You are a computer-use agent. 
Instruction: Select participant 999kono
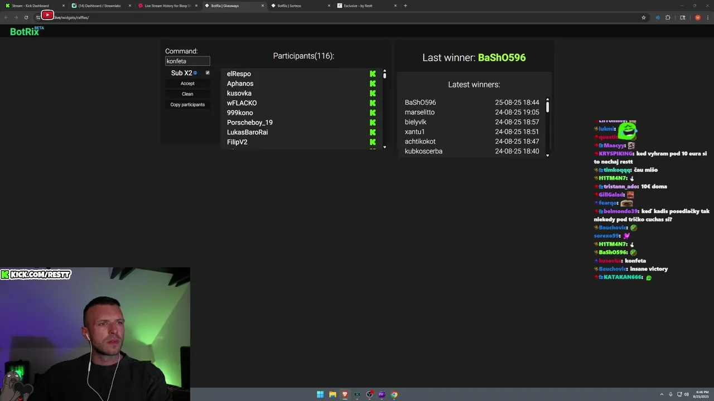pyautogui.click(x=240, y=113)
